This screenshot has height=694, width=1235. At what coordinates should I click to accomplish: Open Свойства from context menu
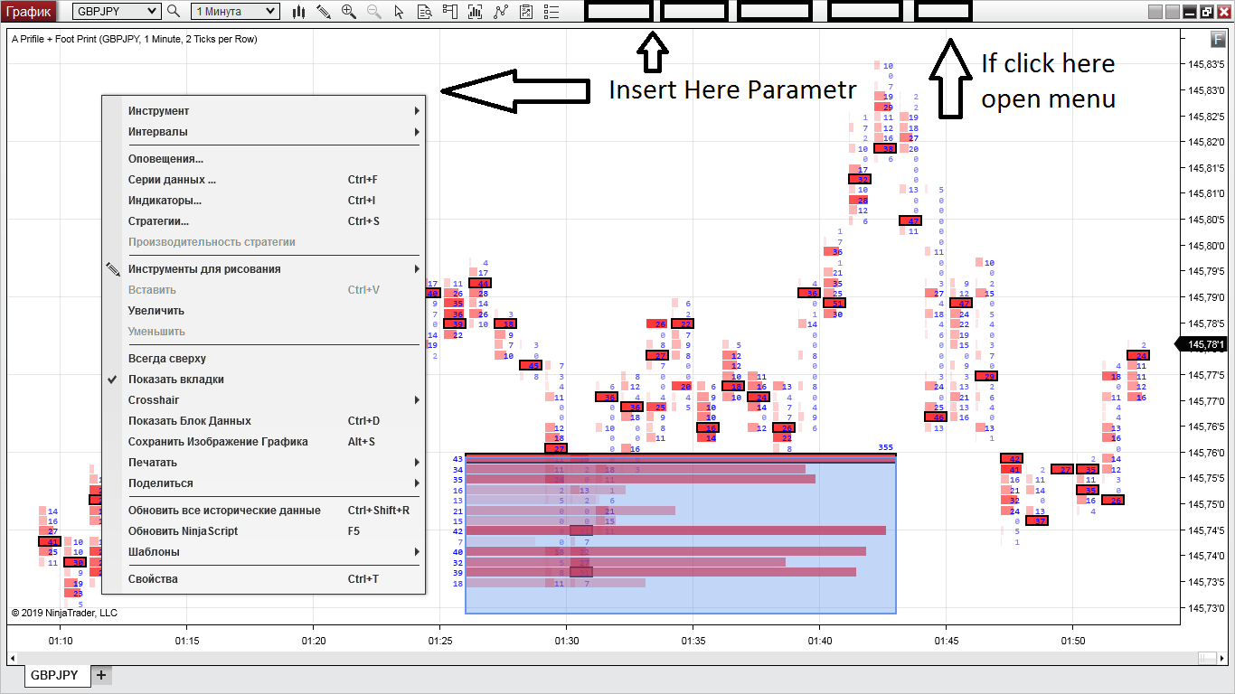263,579
